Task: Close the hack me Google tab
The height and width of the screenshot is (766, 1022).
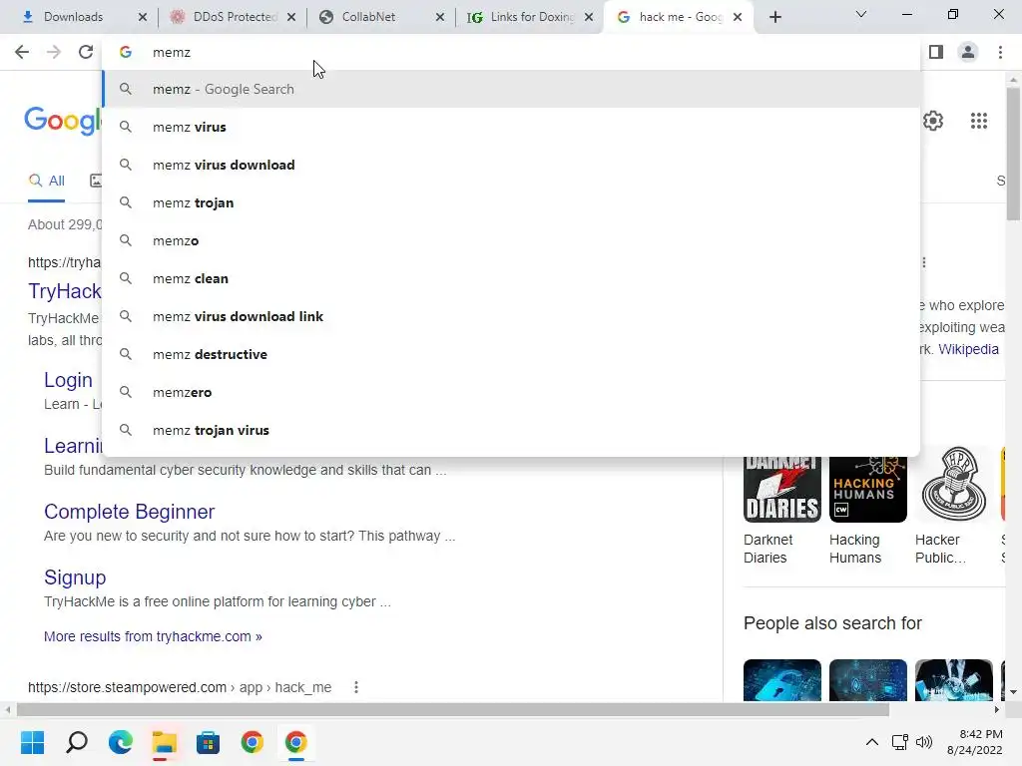Action: pyautogui.click(x=738, y=17)
